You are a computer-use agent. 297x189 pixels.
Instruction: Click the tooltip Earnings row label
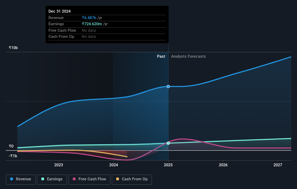click(x=56, y=24)
